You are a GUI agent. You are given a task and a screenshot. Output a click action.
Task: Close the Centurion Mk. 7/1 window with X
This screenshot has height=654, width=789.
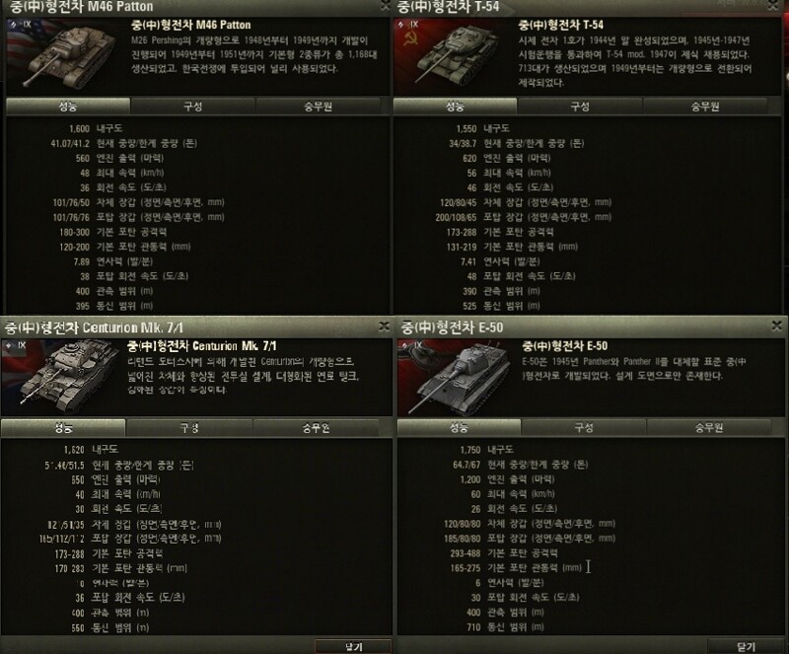point(385,327)
